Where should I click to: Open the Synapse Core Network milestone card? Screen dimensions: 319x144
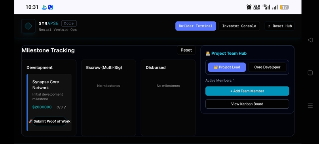pyautogui.click(x=49, y=102)
